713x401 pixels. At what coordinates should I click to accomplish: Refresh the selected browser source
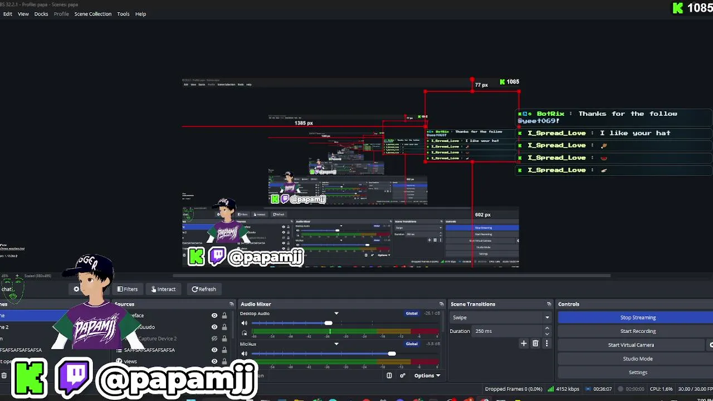pos(204,289)
